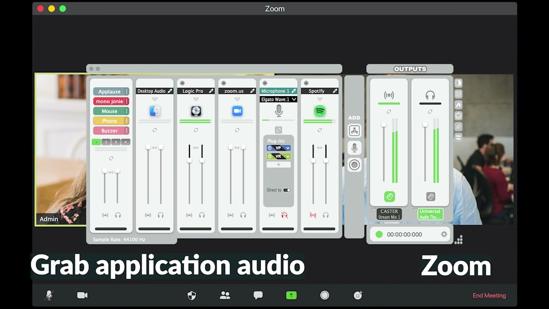The image size is (549, 309).
Task: Select soundboard bank 3 tab
Action: click(x=116, y=142)
